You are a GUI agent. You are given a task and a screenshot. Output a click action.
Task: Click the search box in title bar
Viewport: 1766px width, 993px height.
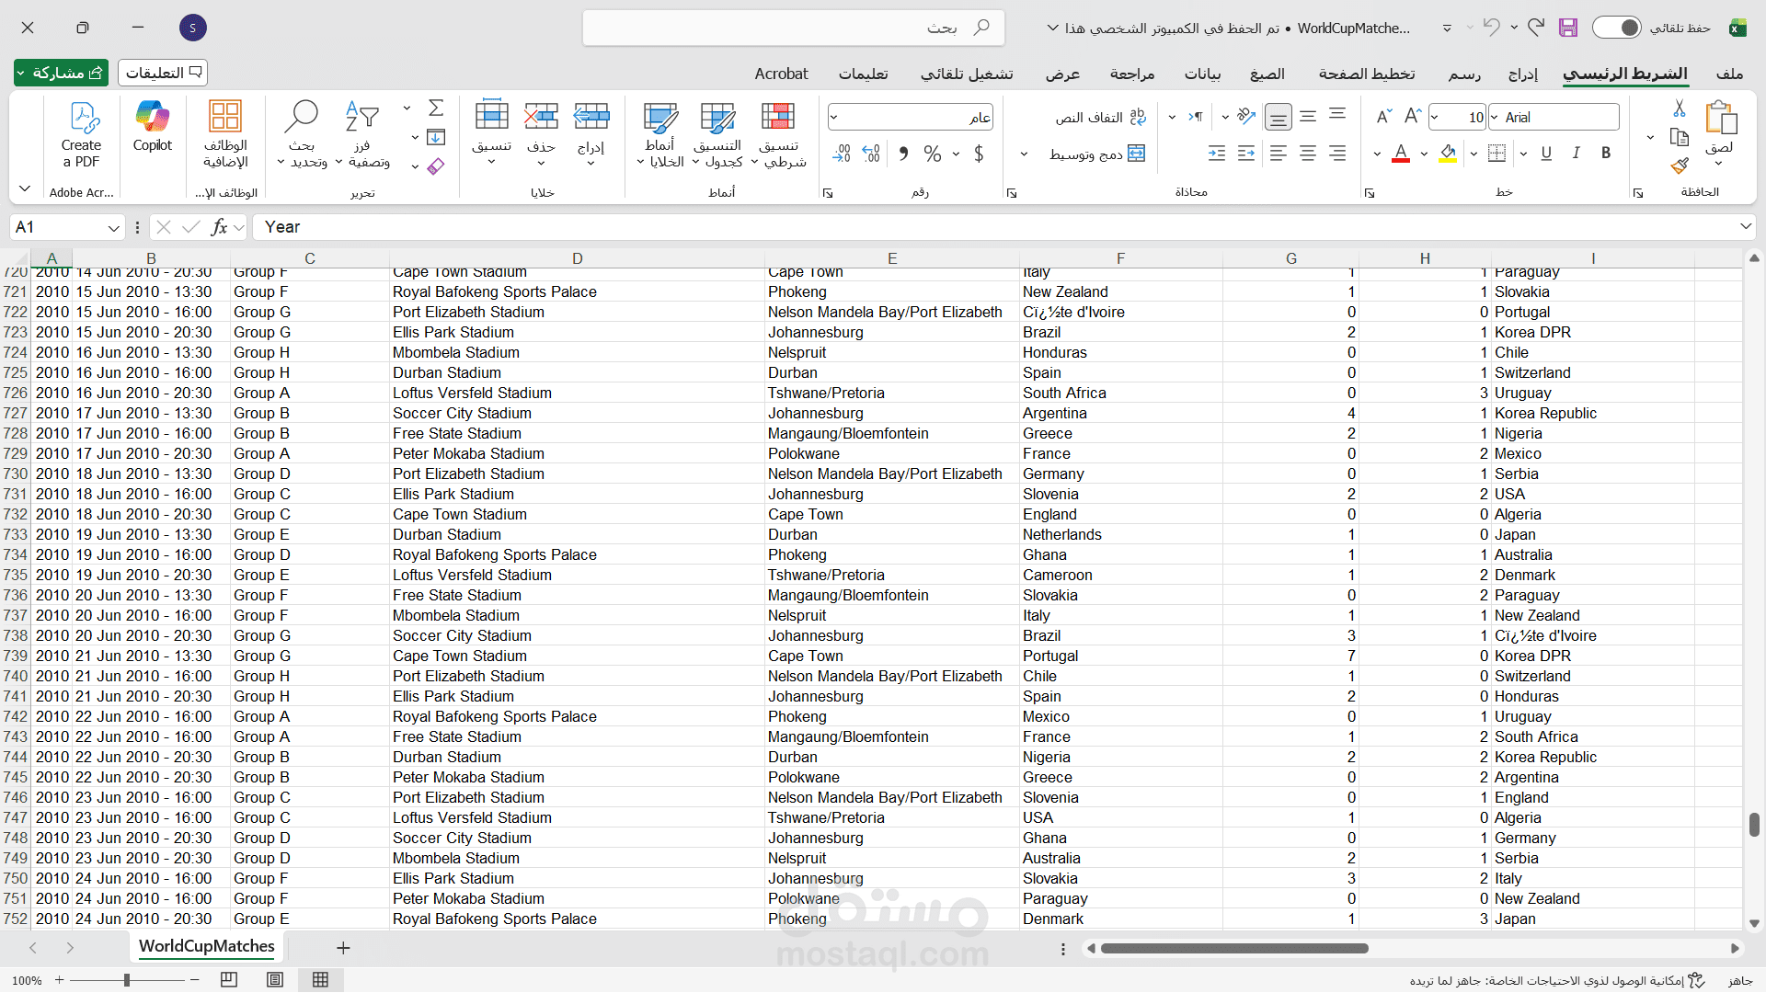793,28
